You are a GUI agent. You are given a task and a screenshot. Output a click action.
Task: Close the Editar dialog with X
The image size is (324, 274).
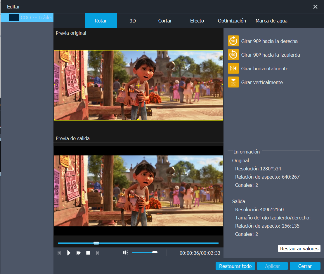coord(315,7)
